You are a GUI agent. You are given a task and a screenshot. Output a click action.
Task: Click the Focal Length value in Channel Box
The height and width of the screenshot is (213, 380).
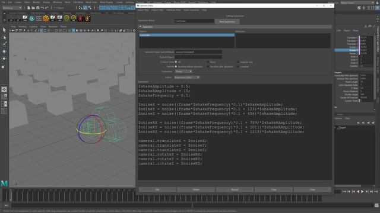[x=366, y=82]
